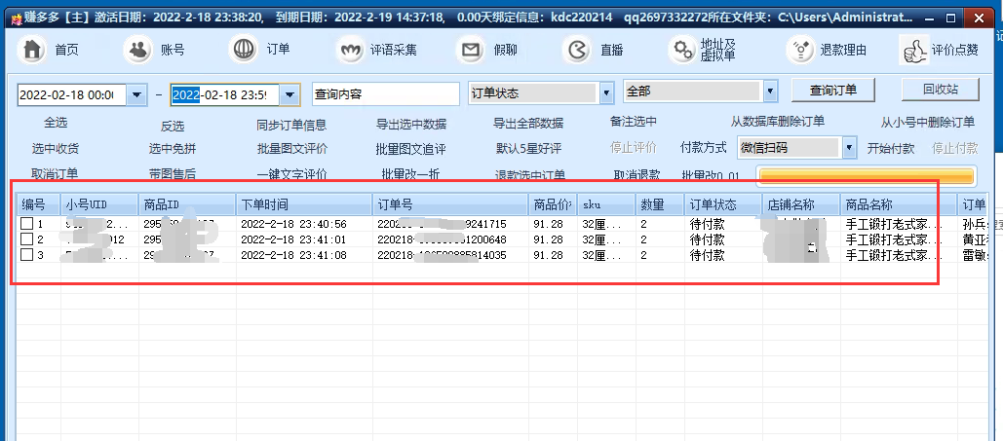Sort by the 店铺名称 column header
1003x441 pixels.
[x=801, y=204]
